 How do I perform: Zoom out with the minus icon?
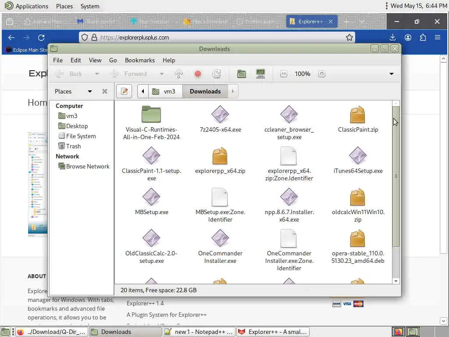[284, 74]
